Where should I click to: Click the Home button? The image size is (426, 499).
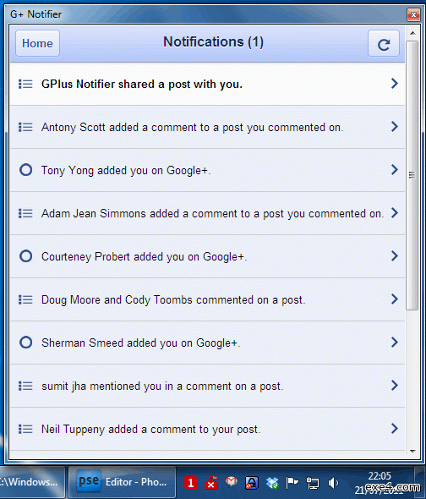click(37, 43)
